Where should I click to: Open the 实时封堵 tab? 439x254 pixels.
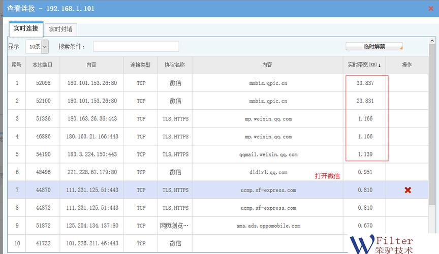click(61, 29)
